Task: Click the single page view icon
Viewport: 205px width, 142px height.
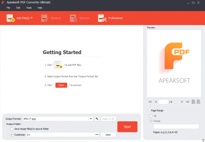Action: [x=193, y=102]
